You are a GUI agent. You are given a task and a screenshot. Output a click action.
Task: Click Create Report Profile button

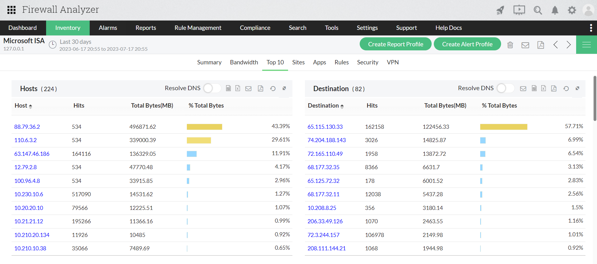click(x=395, y=44)
